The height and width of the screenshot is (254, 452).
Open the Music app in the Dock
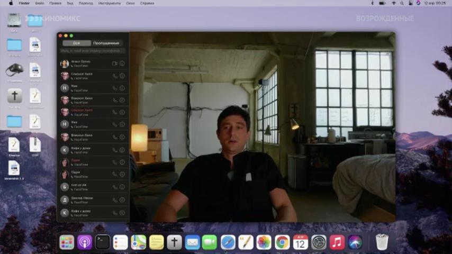coord(337,242)
